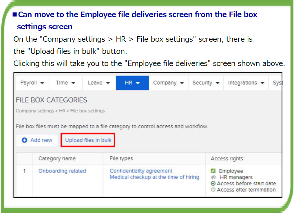This screenshot has height=214, width=294.
Task: Open the HR menu tab
Action: [132, 83]
